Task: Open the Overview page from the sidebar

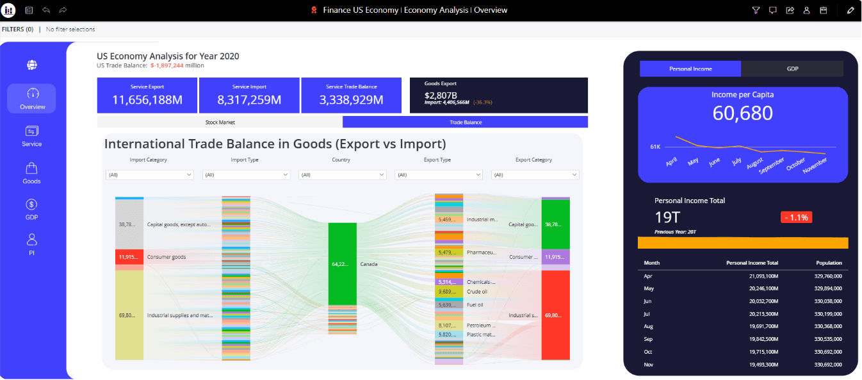Action: tap(31, 98)
